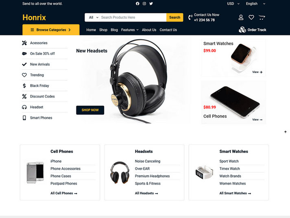Open the Blog menu item
This screenshot has height=218, width=290.
point(114,30)
